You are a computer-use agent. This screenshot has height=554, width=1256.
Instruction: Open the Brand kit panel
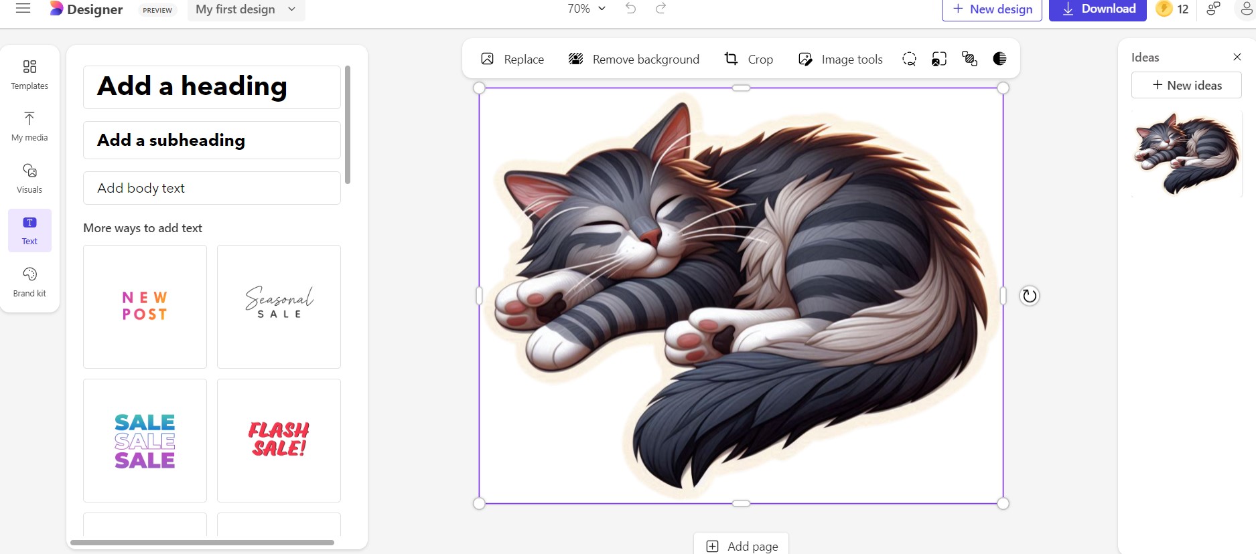click(29, 282)
